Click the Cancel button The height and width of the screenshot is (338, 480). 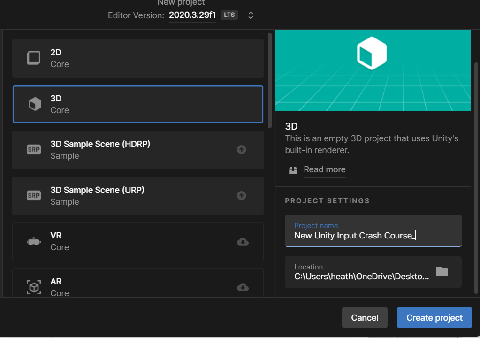(365, 317)
